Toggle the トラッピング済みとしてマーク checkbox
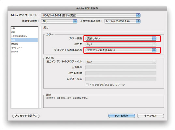The height and width of the screenshot is (130, 175). (87, 85)
